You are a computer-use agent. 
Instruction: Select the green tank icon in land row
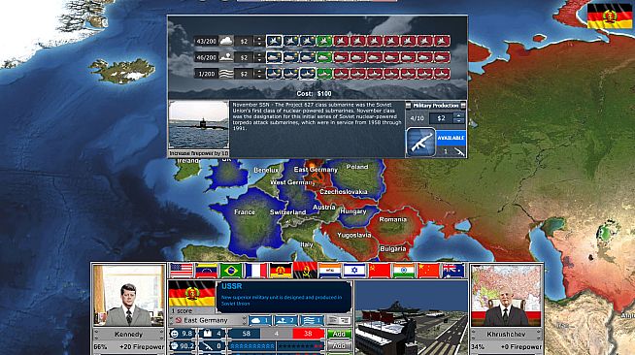click(324, 57)
